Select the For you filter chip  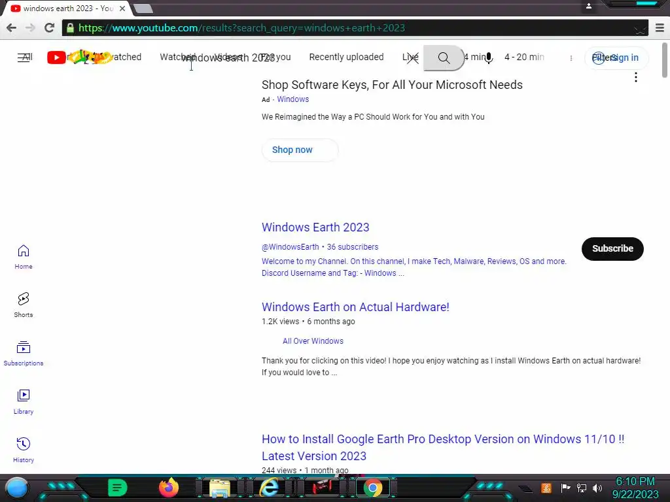click(x=275, y=58)
